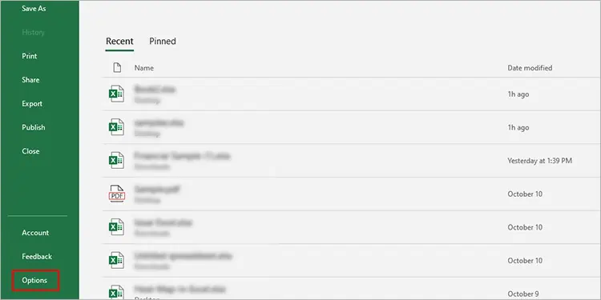Select the Share option

pos(30,79)
